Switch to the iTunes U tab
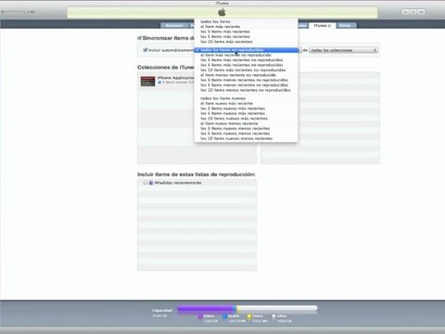Viewport: 445px width, 334px height. coord(323,25)
